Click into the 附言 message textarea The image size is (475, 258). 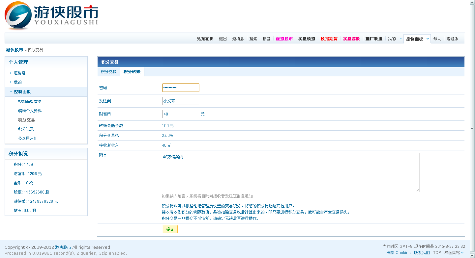click(x=290, y=172)
